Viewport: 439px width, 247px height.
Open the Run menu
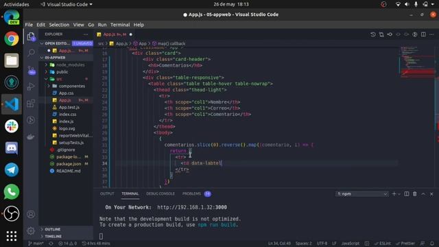point(102,25)
